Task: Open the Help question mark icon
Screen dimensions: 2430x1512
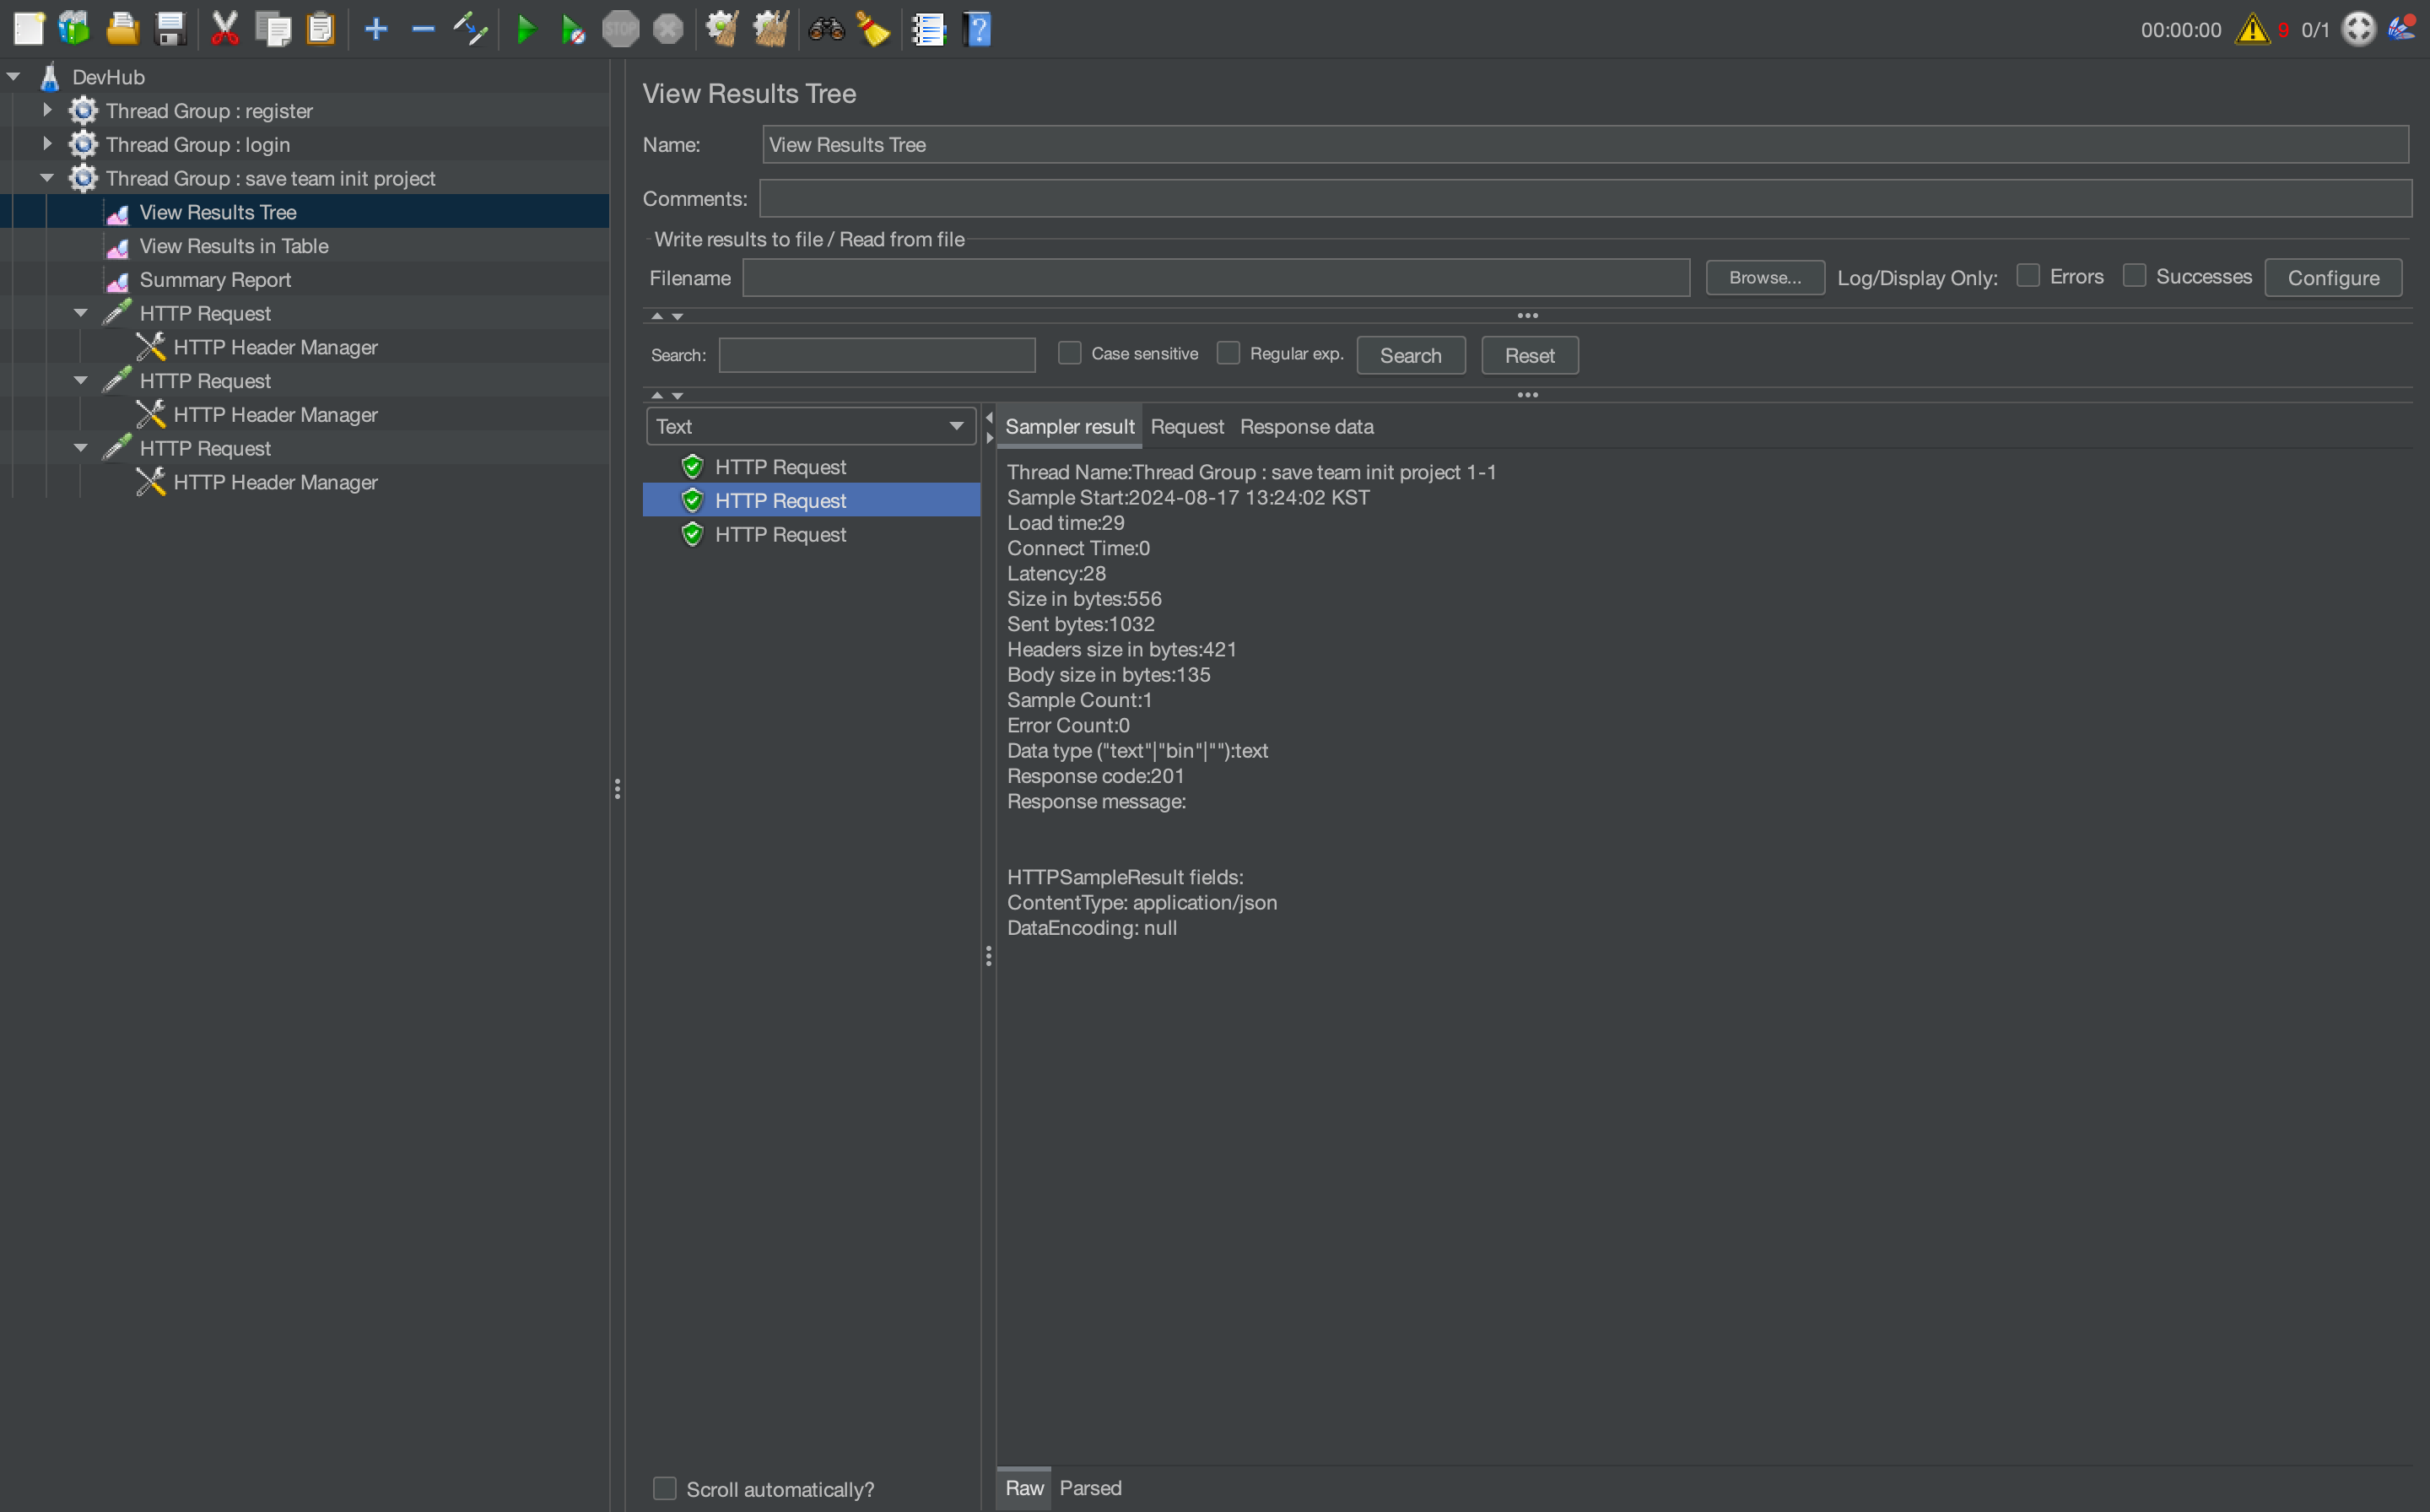Action: pos(978,29)
